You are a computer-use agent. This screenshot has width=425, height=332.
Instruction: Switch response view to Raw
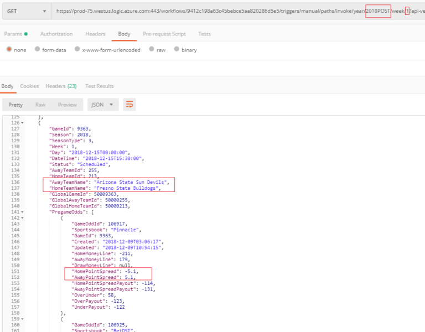[x=40, y=105]
